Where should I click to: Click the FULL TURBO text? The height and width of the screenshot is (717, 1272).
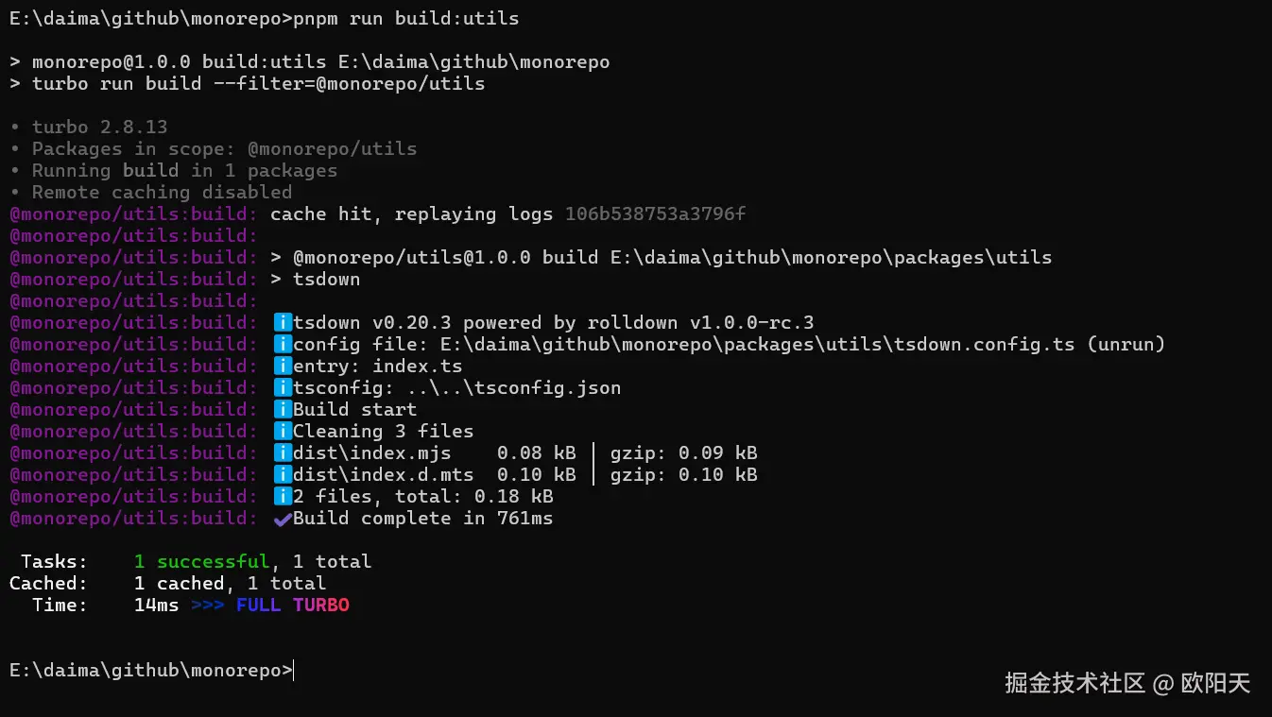292,606
